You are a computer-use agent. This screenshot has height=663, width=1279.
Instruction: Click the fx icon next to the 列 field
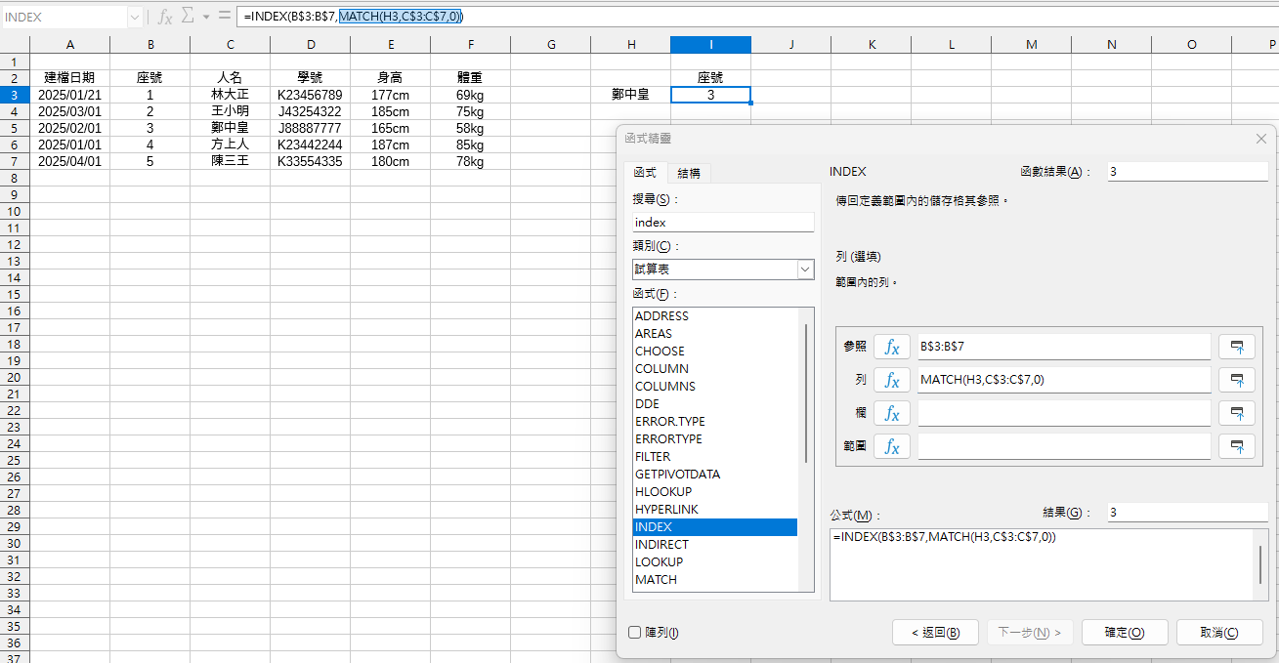tap(890, 379)
